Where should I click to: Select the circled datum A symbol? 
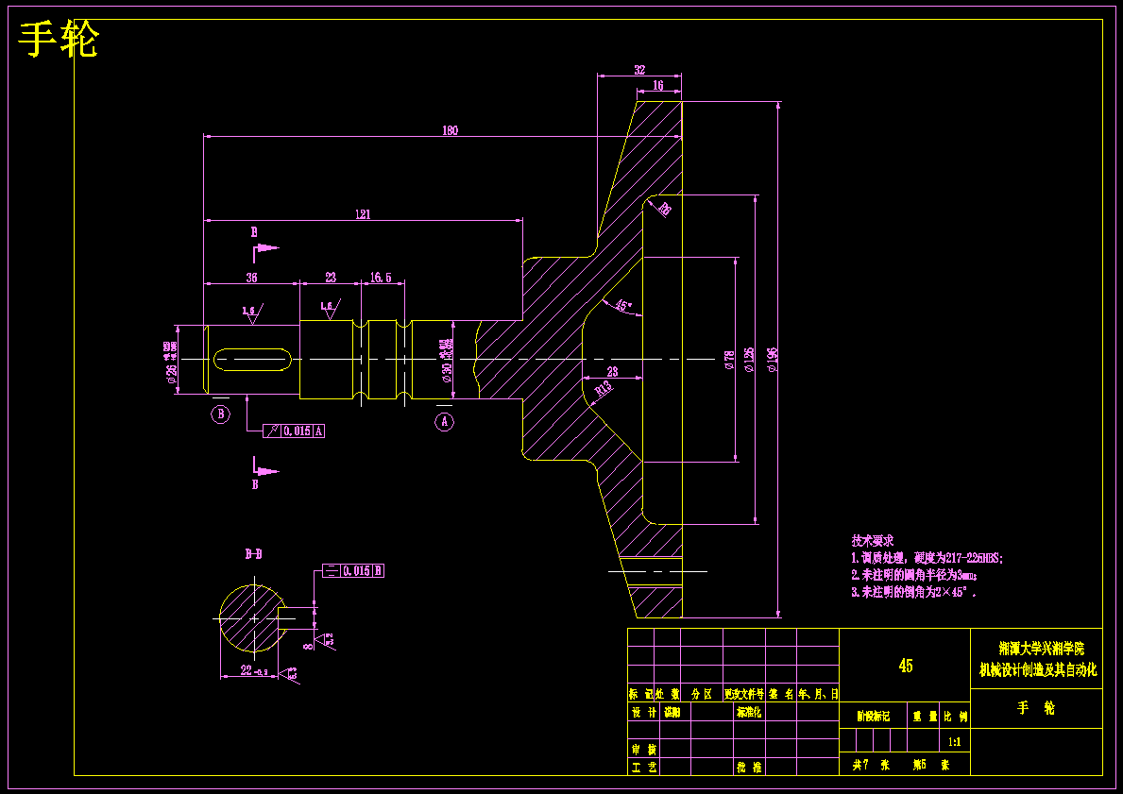click(x=445, y=422)
